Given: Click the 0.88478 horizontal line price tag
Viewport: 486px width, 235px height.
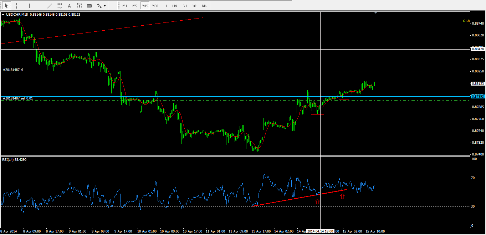Looking at the screenshot, I should (478, 49).
